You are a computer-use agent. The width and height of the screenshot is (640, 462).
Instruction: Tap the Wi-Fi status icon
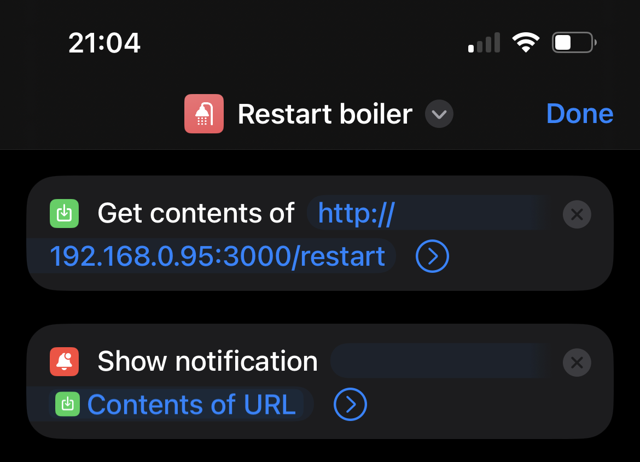click(x=525, y=43)
